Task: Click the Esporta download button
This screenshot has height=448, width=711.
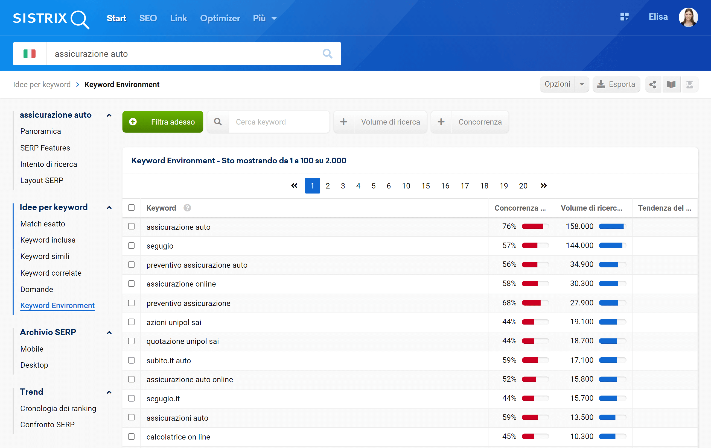Action: [616, 84]
